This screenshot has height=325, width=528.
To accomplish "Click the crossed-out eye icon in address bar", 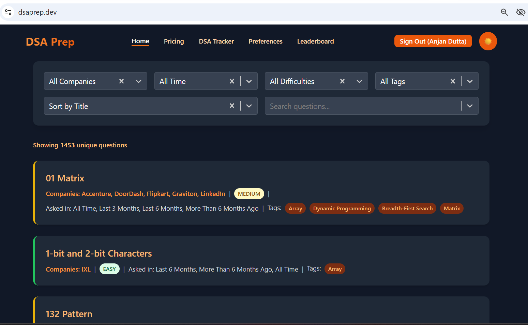I will click(521, 12).
